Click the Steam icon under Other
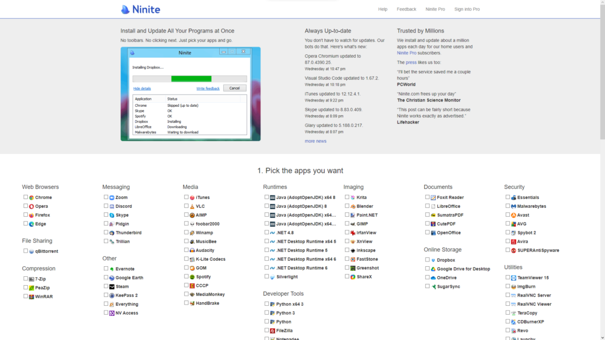This screenshot has width=605, height=340. tap(112, 287)
